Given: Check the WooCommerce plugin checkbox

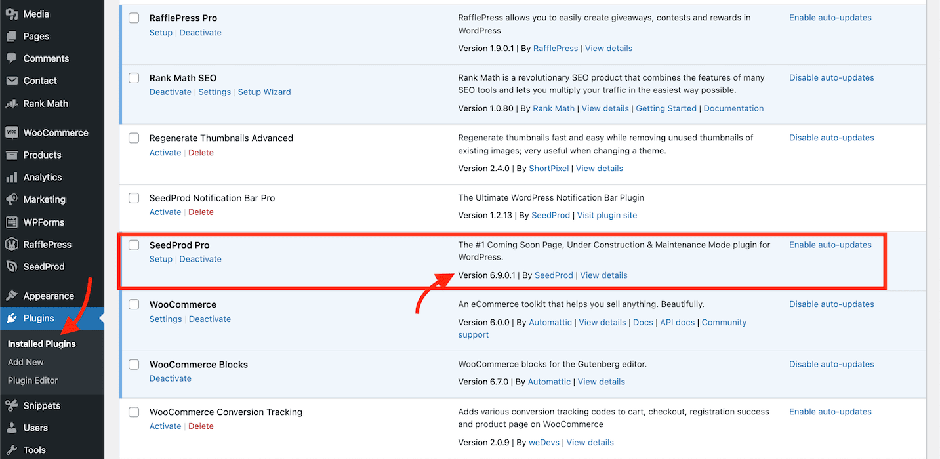Looking at the screenshot, I should pos(134,305).
